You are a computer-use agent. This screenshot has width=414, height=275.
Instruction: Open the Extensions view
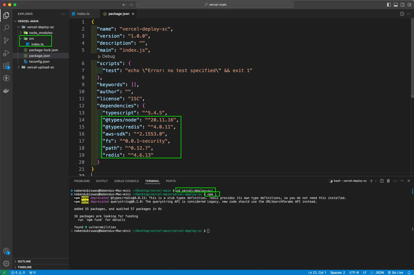tap(6, 66)
